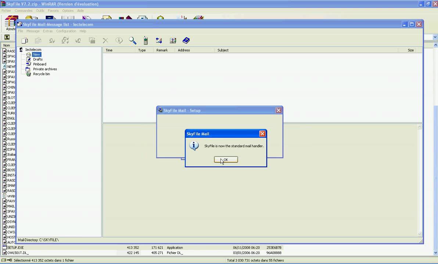The width and height of the screenshot is (438, 264).
Task: Open SkyFile Help menu
Action: 83,31
